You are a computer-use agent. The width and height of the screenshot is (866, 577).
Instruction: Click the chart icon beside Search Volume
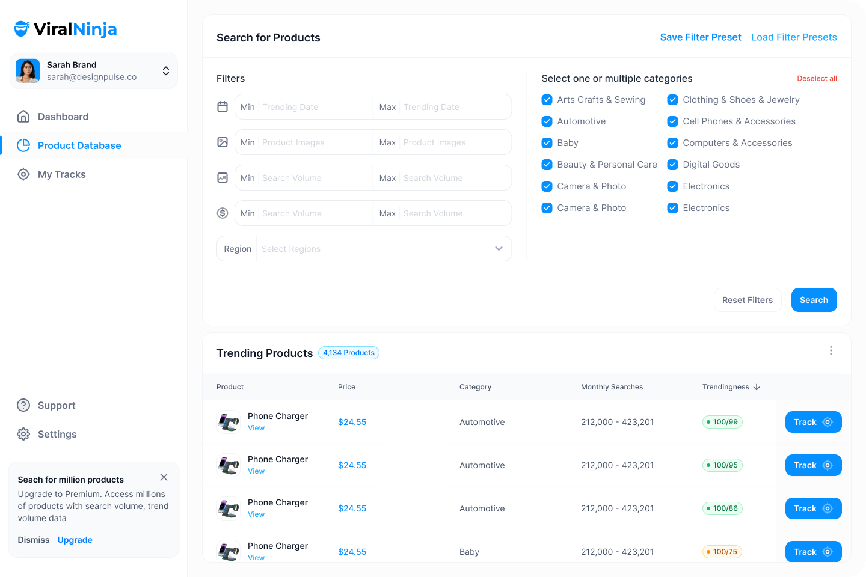pyautogui.click(x=223, y=178)
